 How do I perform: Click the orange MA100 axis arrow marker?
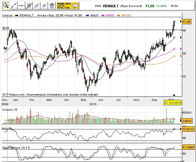(x=181, y=56)
